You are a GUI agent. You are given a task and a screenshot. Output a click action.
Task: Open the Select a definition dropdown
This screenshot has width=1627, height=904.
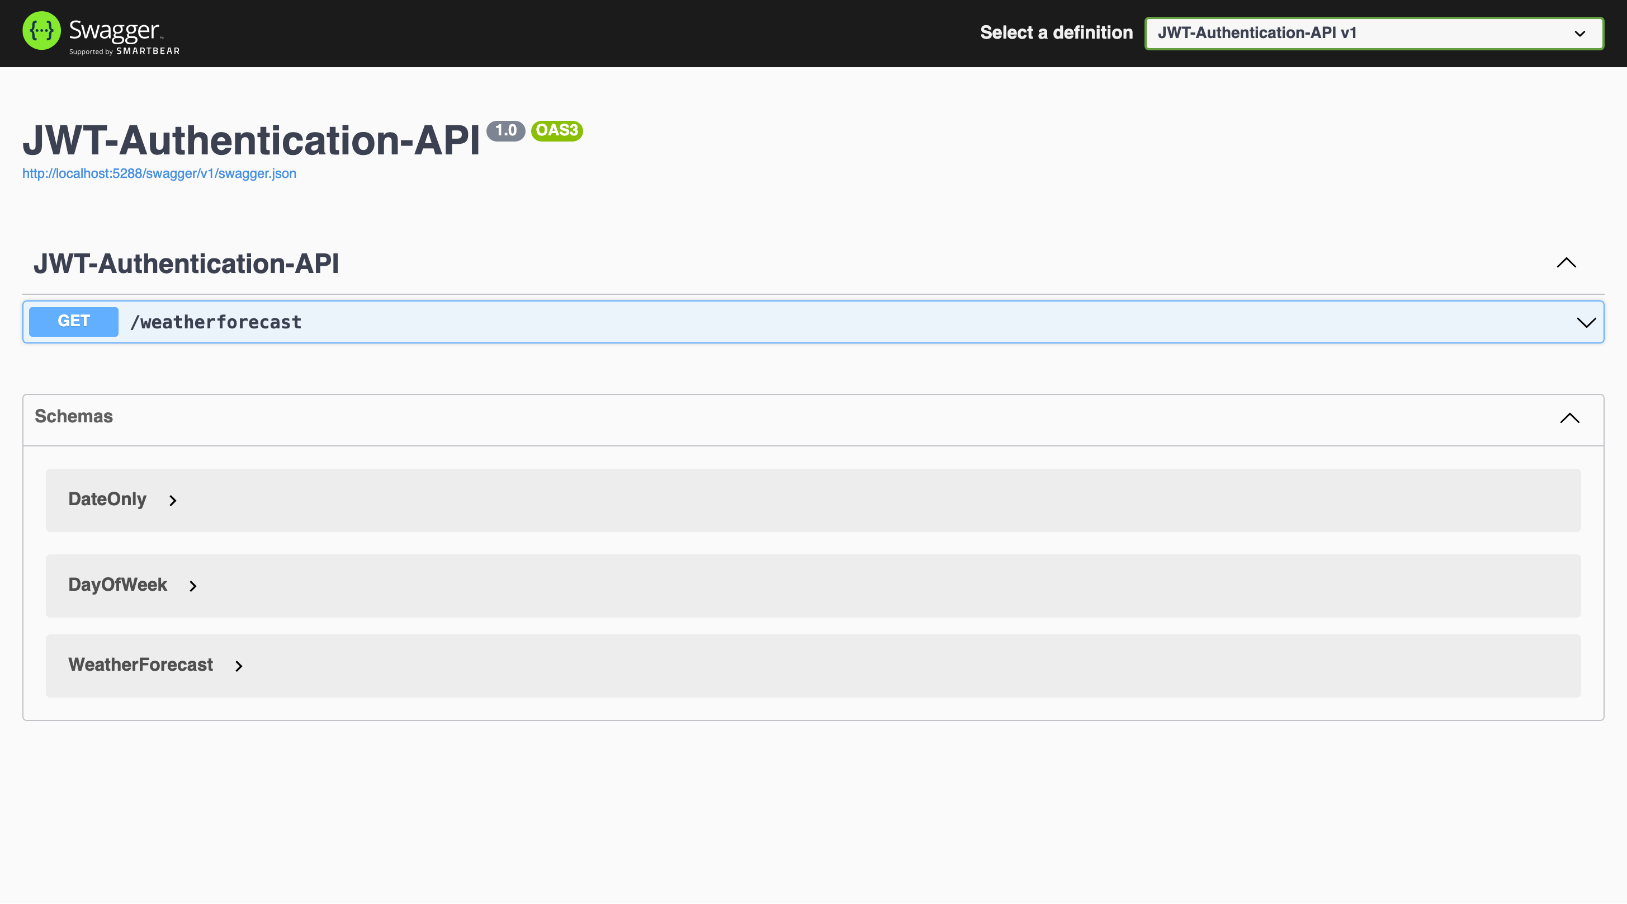click(x=1374, y=34)
